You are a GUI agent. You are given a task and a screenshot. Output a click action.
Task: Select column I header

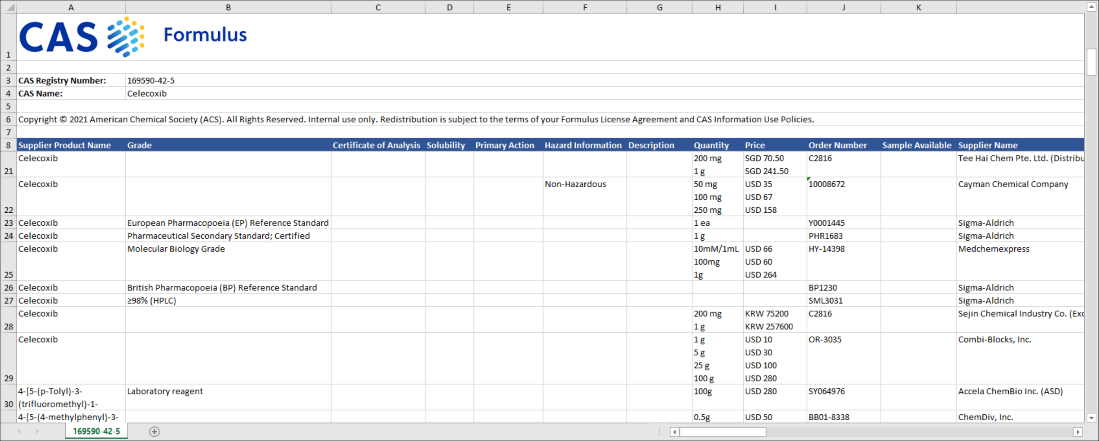click(x=775, y=7)
